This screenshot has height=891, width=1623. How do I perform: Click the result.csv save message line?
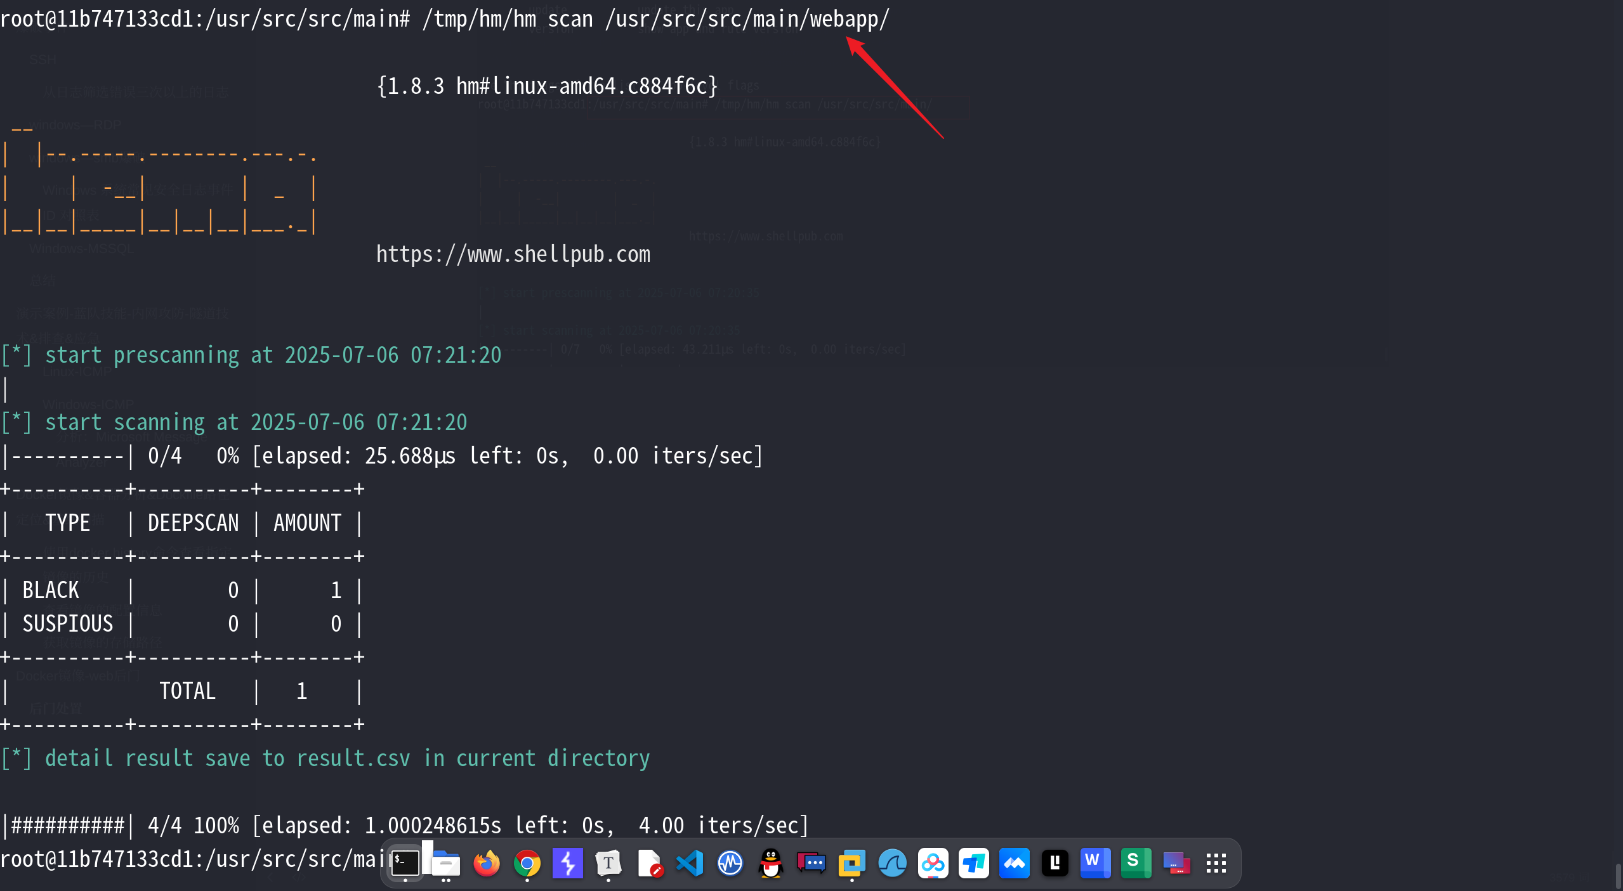coord(325,758)
